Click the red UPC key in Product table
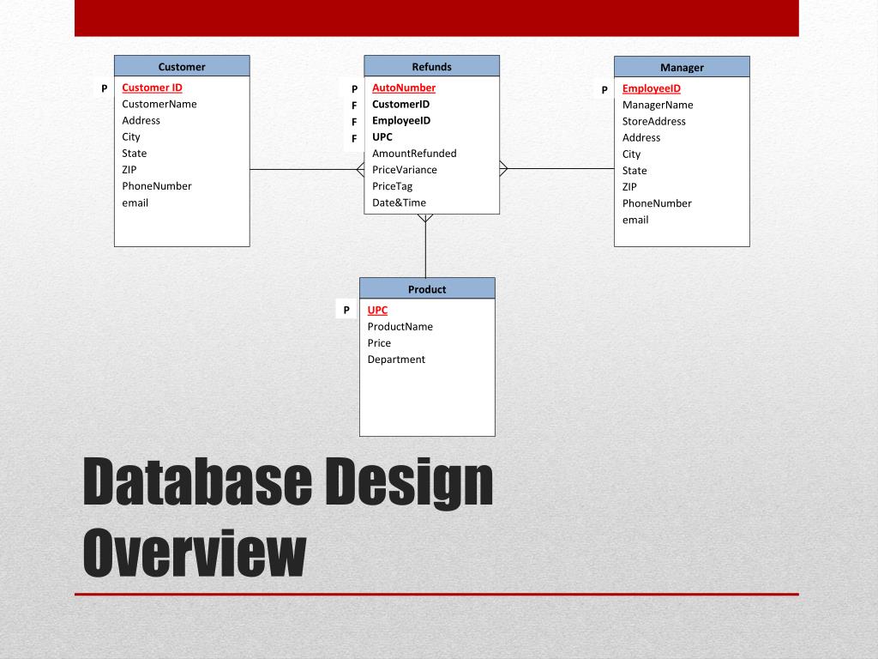This screenshot has height=659, width=878. [377, 310]
